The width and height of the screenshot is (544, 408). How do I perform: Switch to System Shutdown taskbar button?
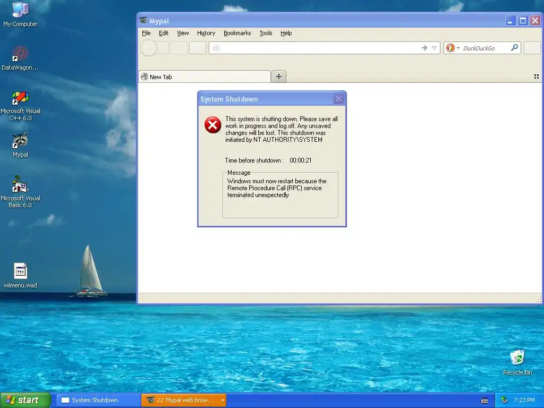98,400
